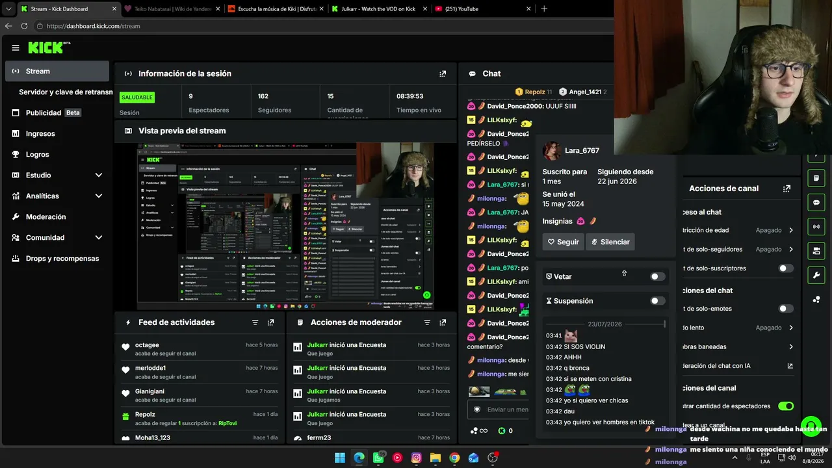Click the RipTovi link in the activity feed

pos(227,423)
